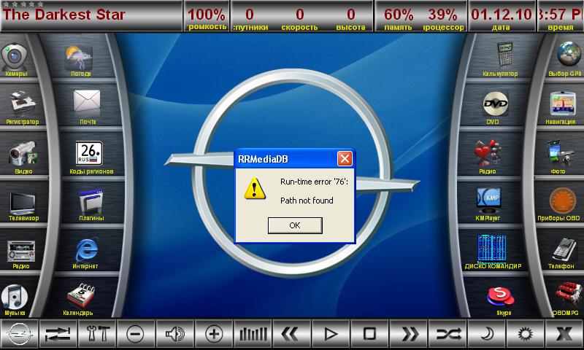Open the Календарь calendar icon
The width and height of the screenshot is (584, 350).
pyautogui.click(x=81, y=296)
